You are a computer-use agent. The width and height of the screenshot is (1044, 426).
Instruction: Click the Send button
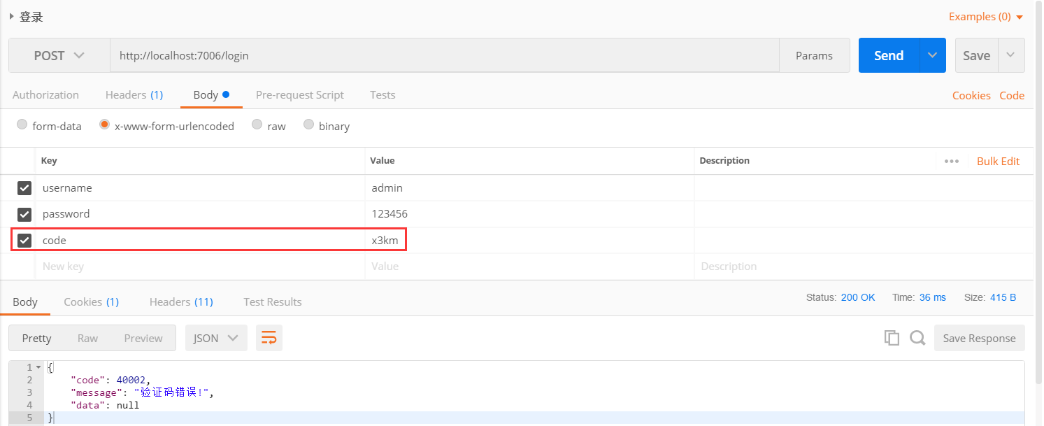[889, 55]
